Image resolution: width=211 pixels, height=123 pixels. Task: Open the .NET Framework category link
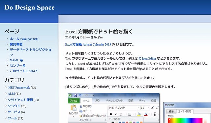[x=19, y=88]
